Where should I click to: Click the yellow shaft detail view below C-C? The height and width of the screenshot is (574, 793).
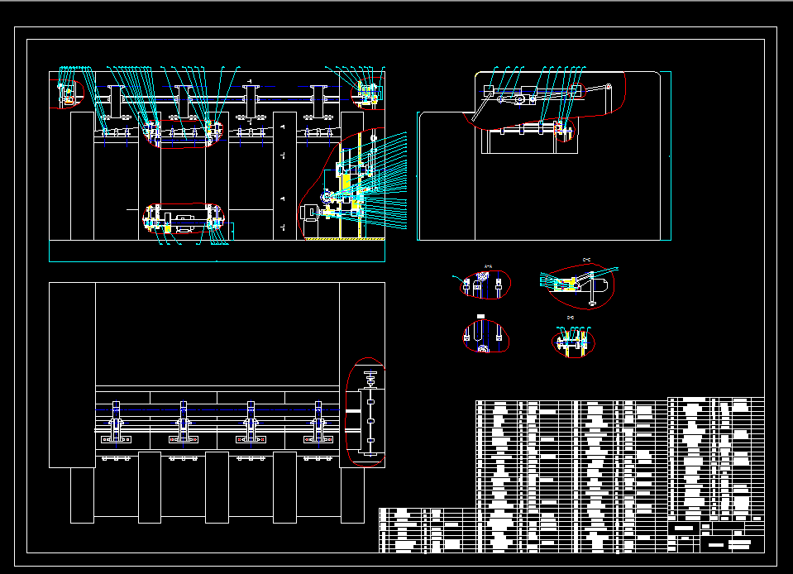tap(573, 342)
